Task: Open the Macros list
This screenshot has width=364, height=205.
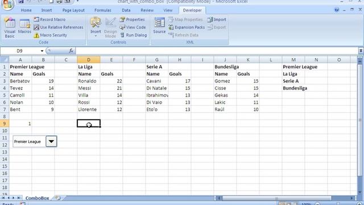Action: [x=24, y=26]
